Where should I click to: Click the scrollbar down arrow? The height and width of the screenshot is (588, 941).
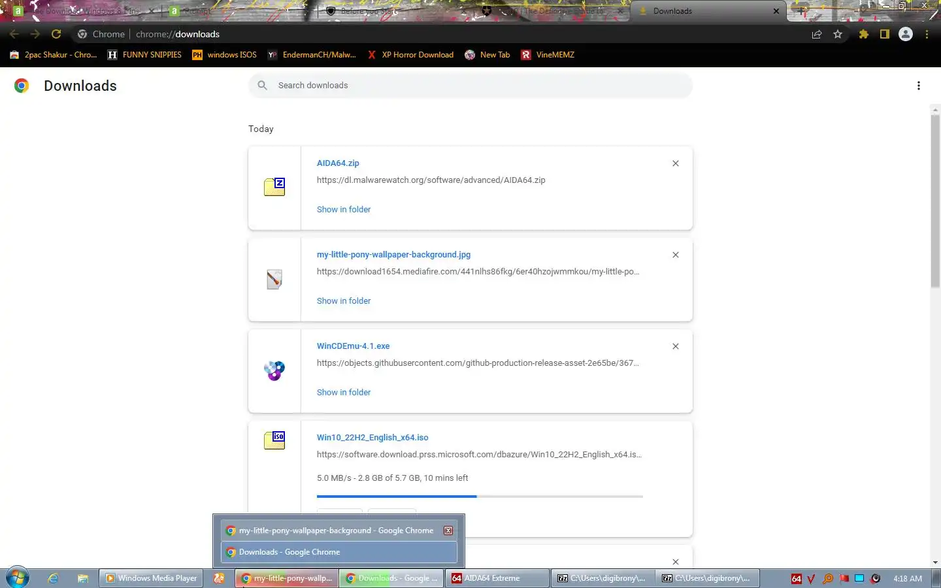[x=935, y=563]
